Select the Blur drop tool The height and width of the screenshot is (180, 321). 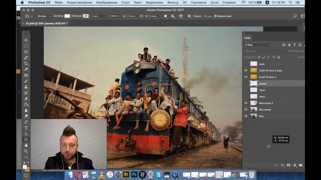(26, 110)
